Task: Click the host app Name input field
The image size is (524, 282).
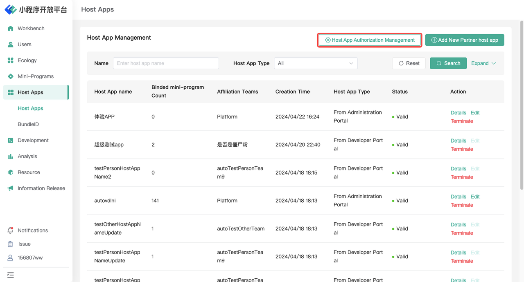Action: tap(166, 63)
